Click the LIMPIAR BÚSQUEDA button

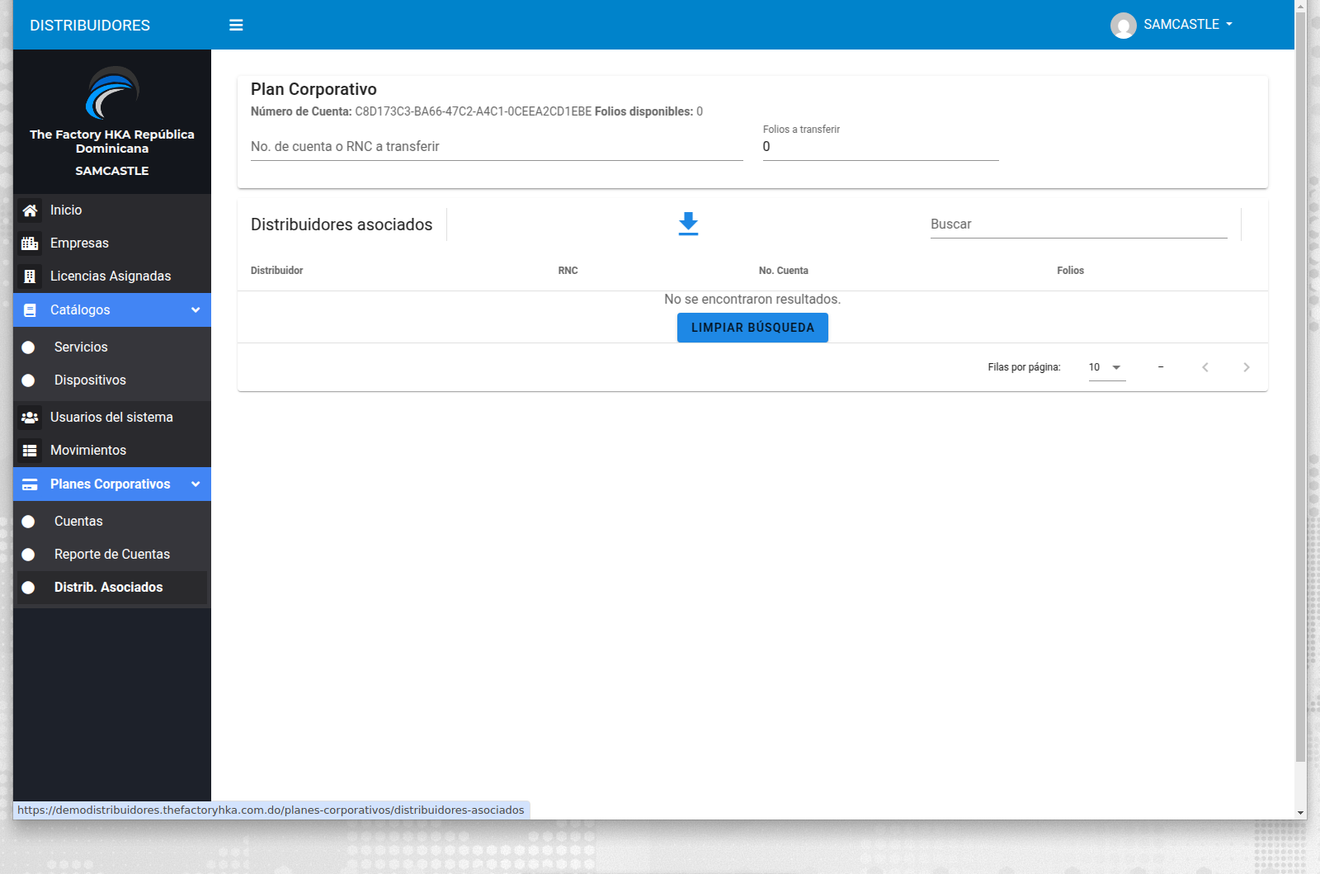pyautogui.click(x=752, y=328)
